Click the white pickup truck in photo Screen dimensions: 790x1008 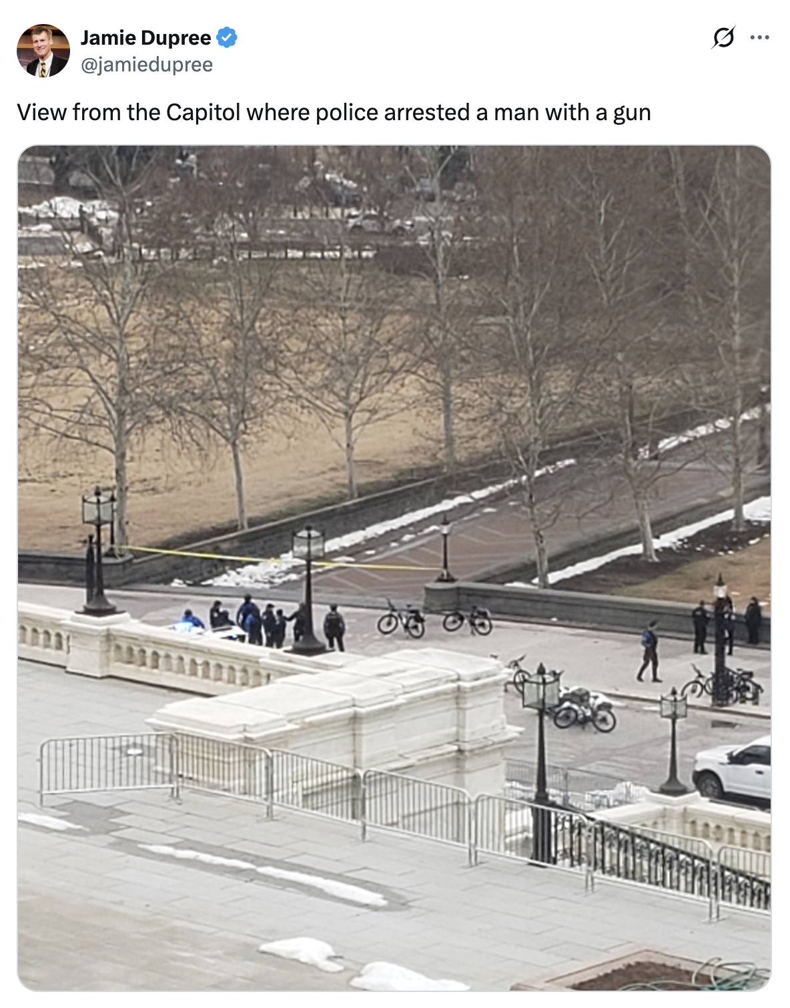(x=733, y=770)
